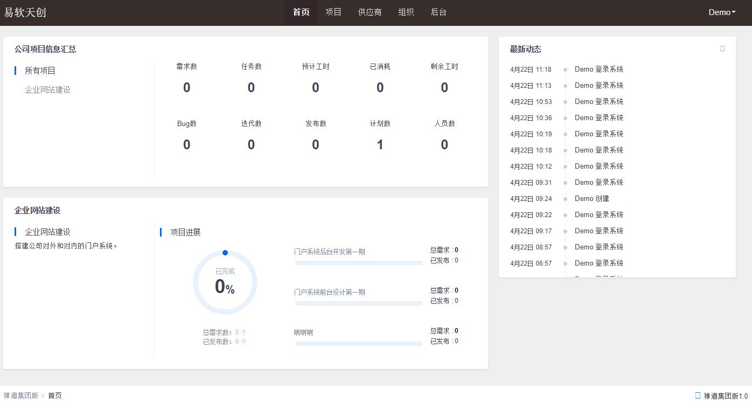Open the 门户系统前台设计第一期 iteration

329,292
